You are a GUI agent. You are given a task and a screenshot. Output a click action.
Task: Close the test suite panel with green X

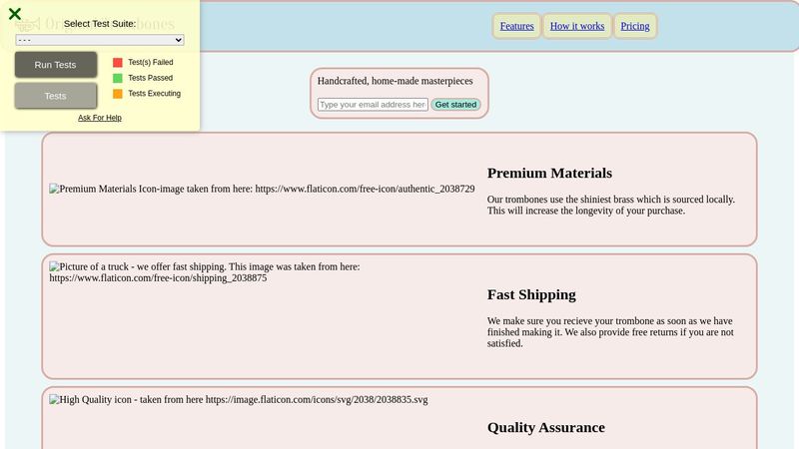pos(15,14)
